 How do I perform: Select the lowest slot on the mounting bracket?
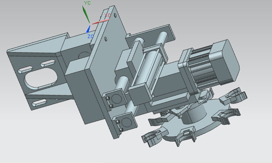tap(39, 102)
